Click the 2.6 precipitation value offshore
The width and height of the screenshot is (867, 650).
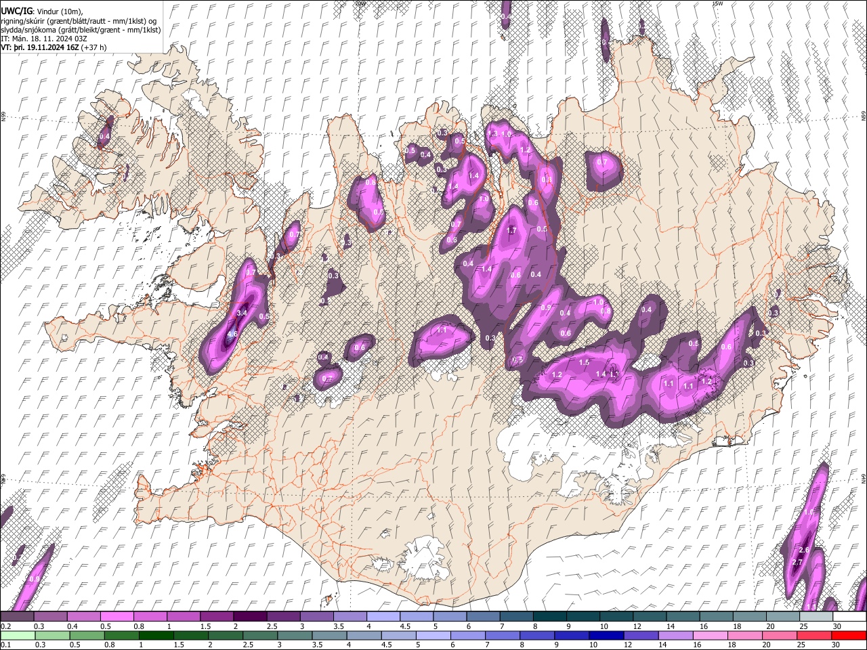(805, 550)
